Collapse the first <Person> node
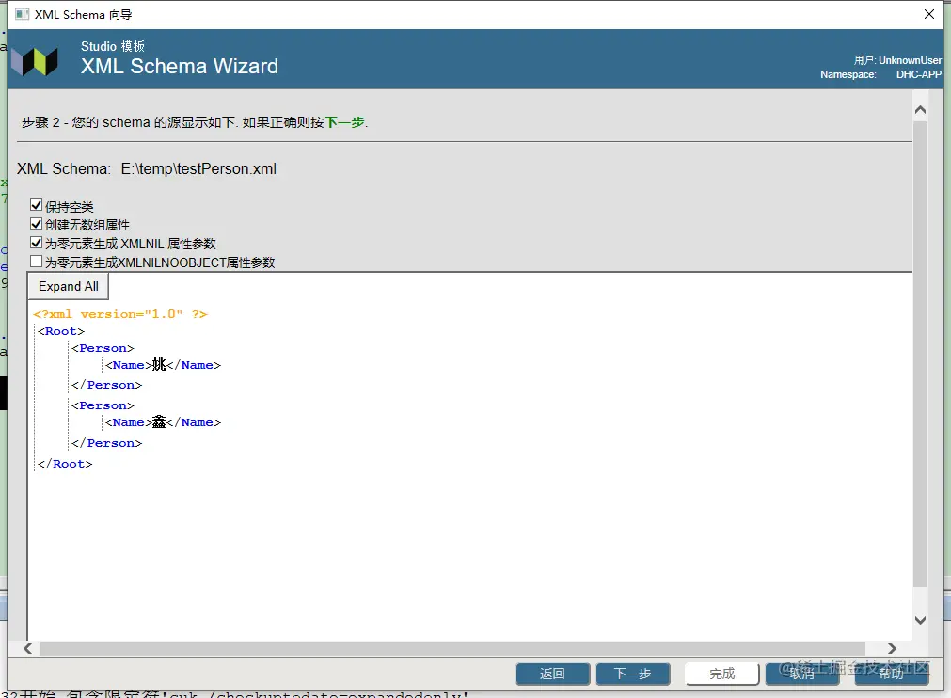 tap(103, 348)
